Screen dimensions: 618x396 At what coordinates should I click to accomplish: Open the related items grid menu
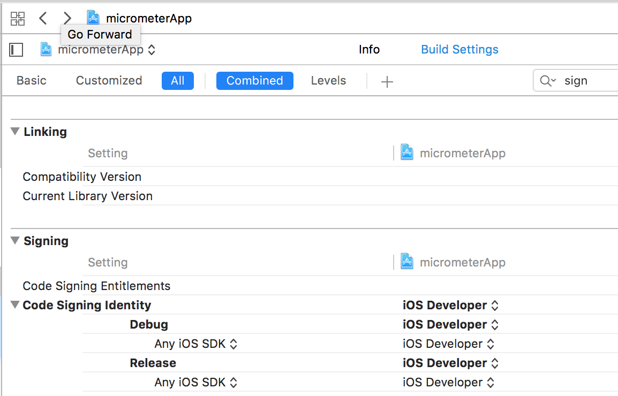click(x=18, y=19)
